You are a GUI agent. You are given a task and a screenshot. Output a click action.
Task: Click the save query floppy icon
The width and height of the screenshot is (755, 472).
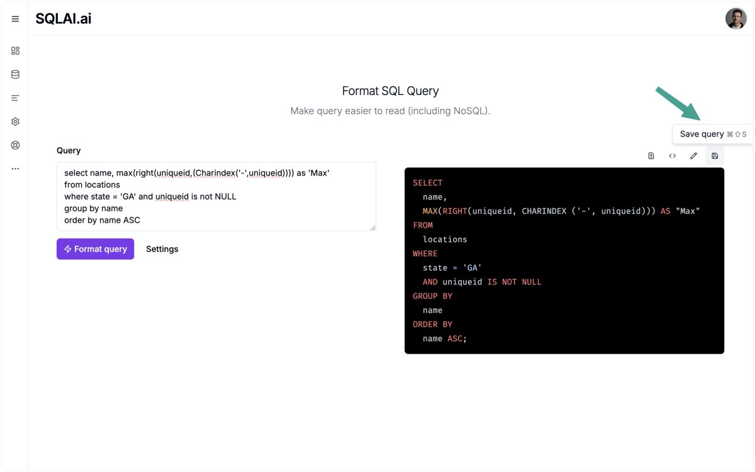tap(715, 155)
